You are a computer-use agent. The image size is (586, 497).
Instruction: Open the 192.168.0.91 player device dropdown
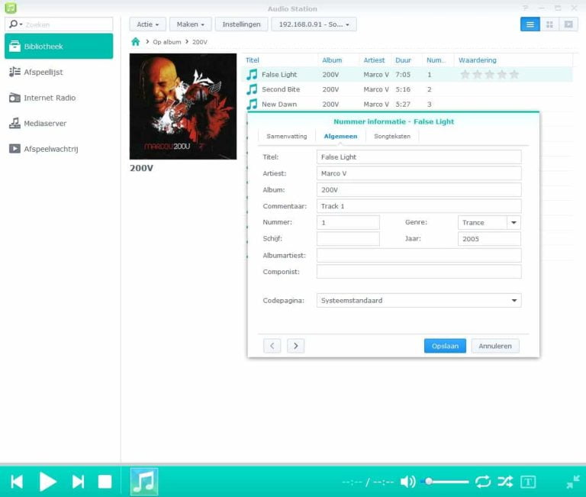(314, 24)
